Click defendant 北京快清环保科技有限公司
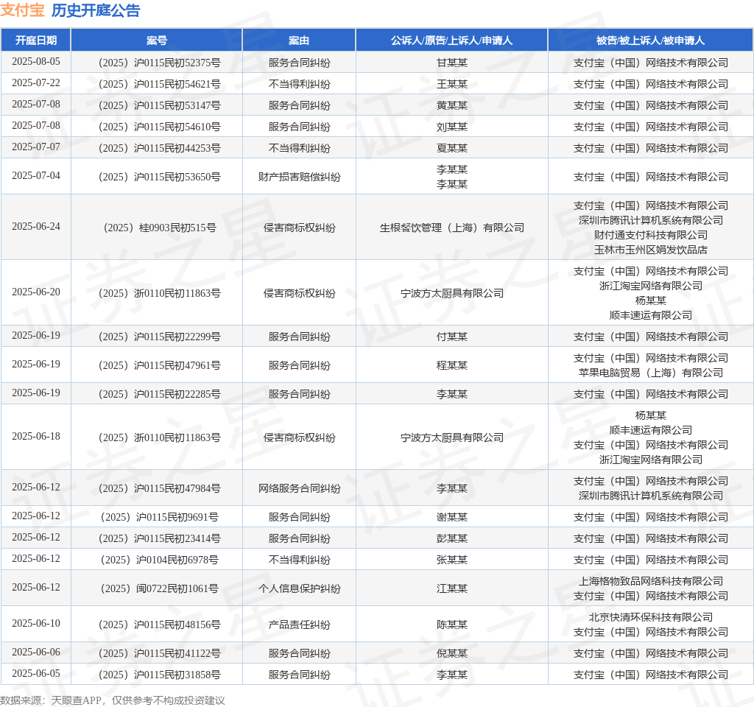The width and height of the screenshot is (754, 707). [651, 618]
